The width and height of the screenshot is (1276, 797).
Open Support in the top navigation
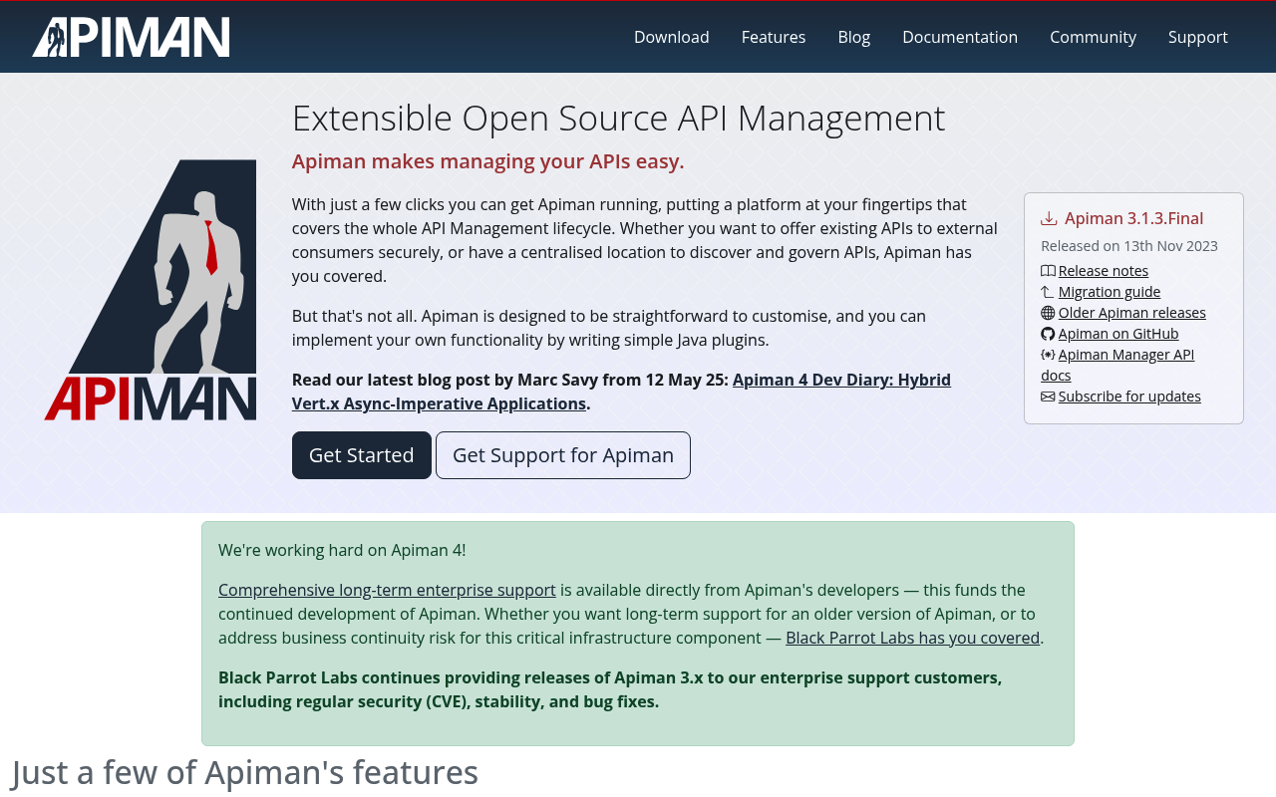pos(1198,37)
